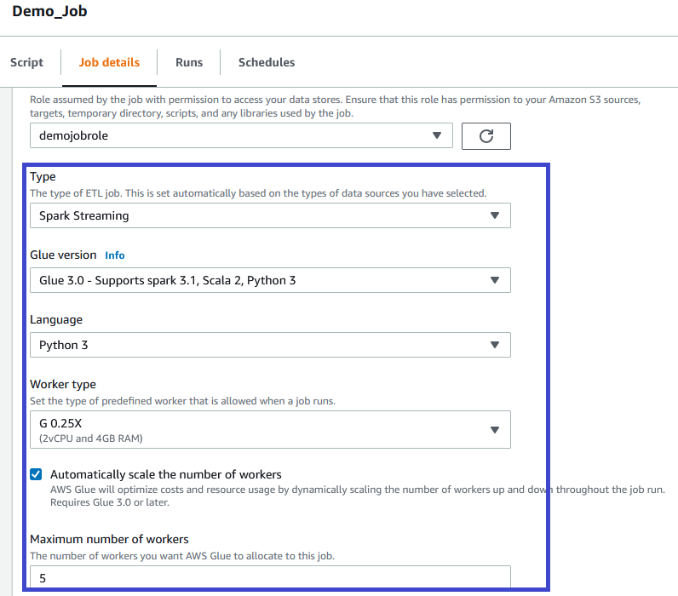The height and width of the screenshot is (596, 678).
Task: Open the demojobrole IAM role dropdown
Action: tap(241, 135)
